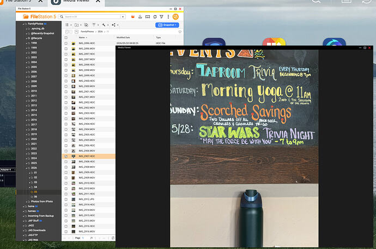Untick checkbox for IMG_2907.HEIC
Image resolution: width=376 pixels, height=249 pixels.
tap(66, 156)
